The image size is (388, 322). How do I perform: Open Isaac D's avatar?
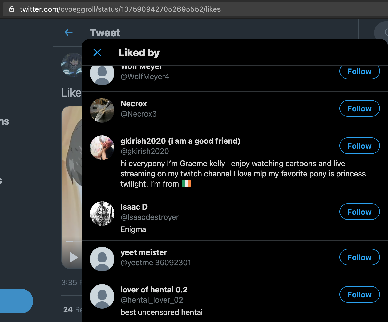[x=102, y=214]
